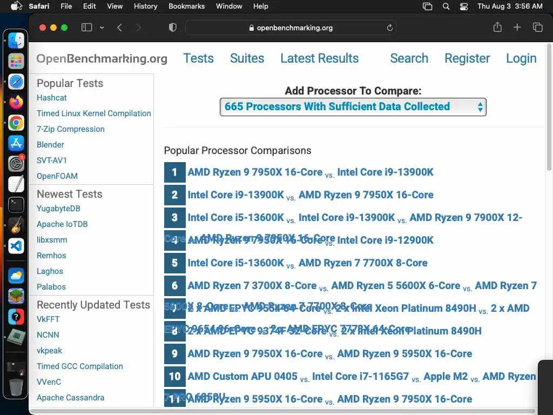Launch Firefox from the Dock
This screenshot has height=415, width=553.
(16, 102)
